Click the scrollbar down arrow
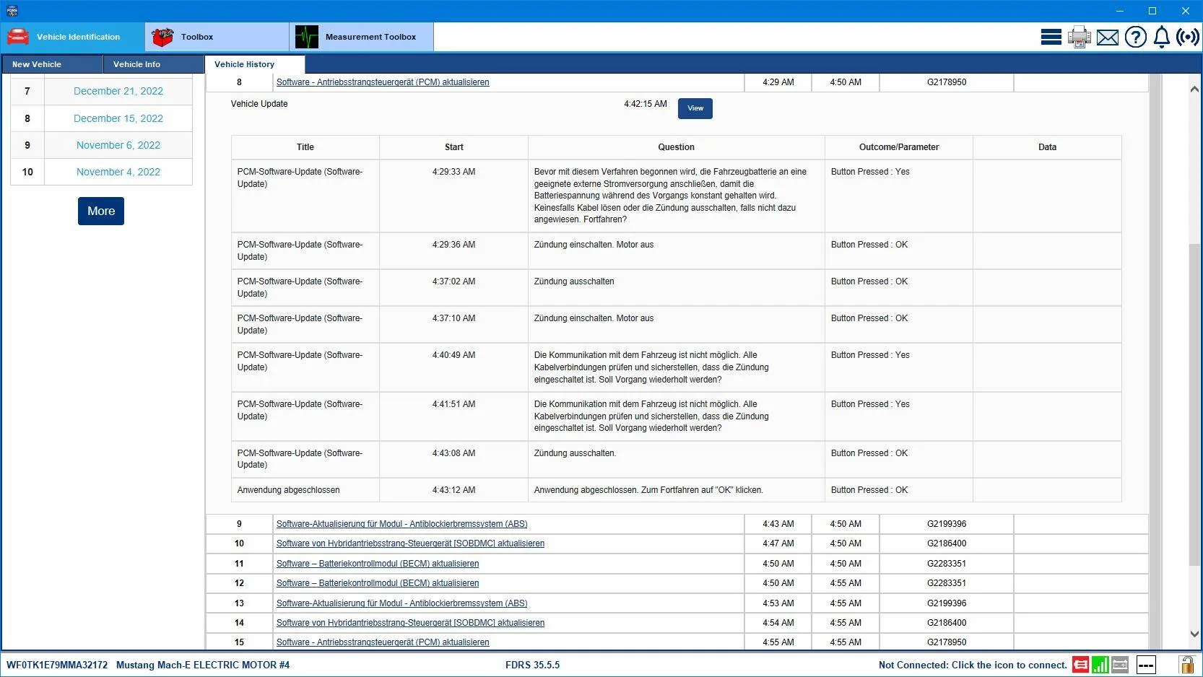 click(1194, 634)
